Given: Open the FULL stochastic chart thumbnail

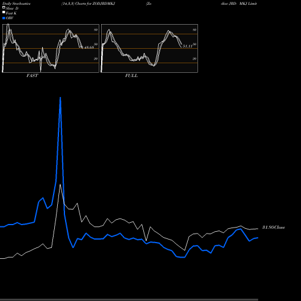Looking at the screenshot, I should (x=149, y=48).
